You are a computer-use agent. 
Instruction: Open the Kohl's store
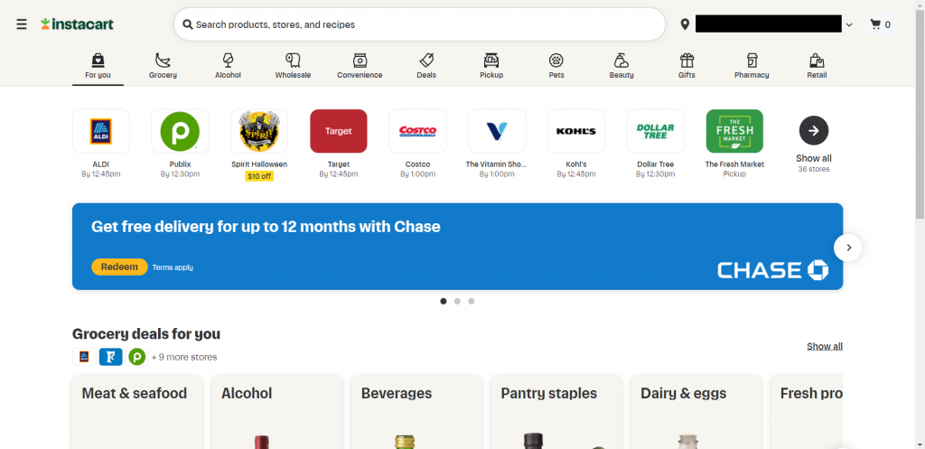[575, 131]
